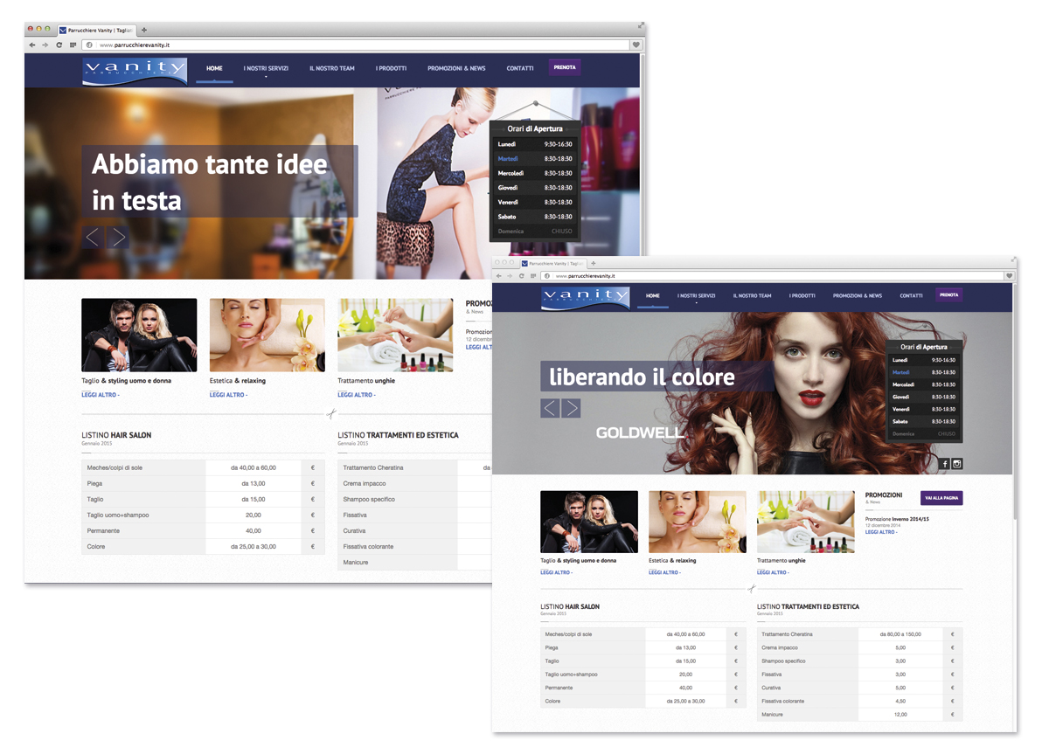This screenshot has width=1049, height=754.
Task: Click the front window address bar
Action: [771, 276]
